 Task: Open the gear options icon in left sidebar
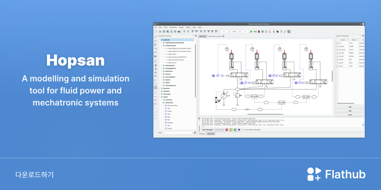[x=156, y=56]
